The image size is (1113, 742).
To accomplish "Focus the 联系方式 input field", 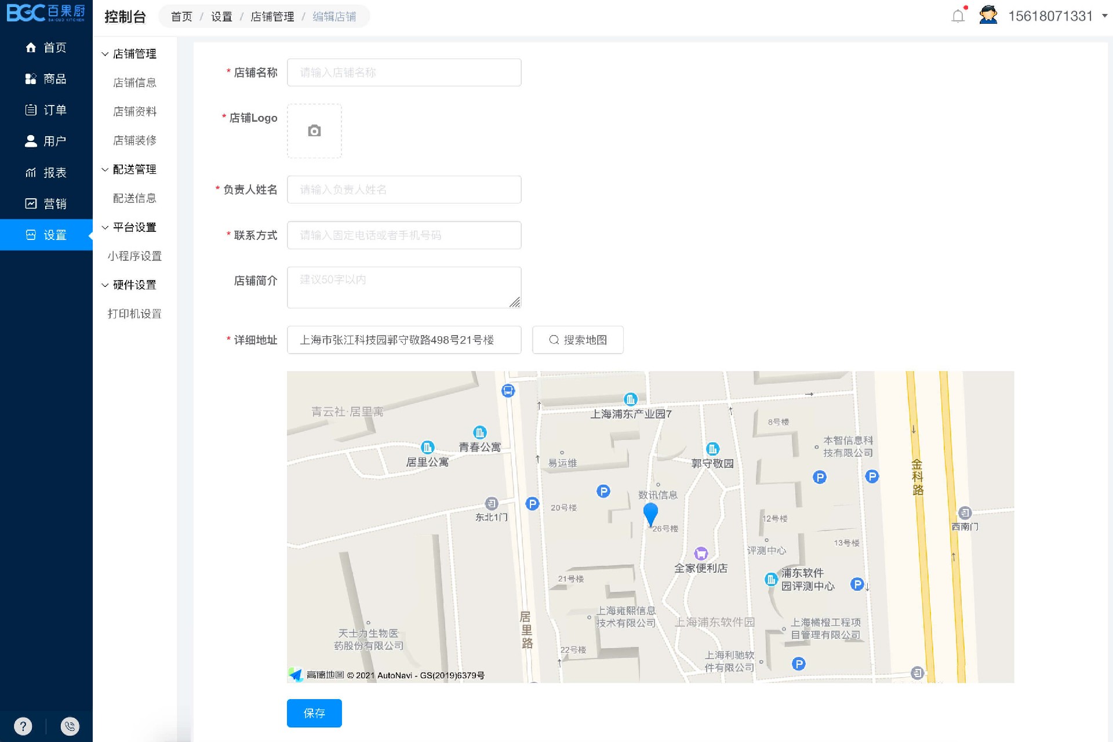I will pyautogui.click(x=404, y=235).
